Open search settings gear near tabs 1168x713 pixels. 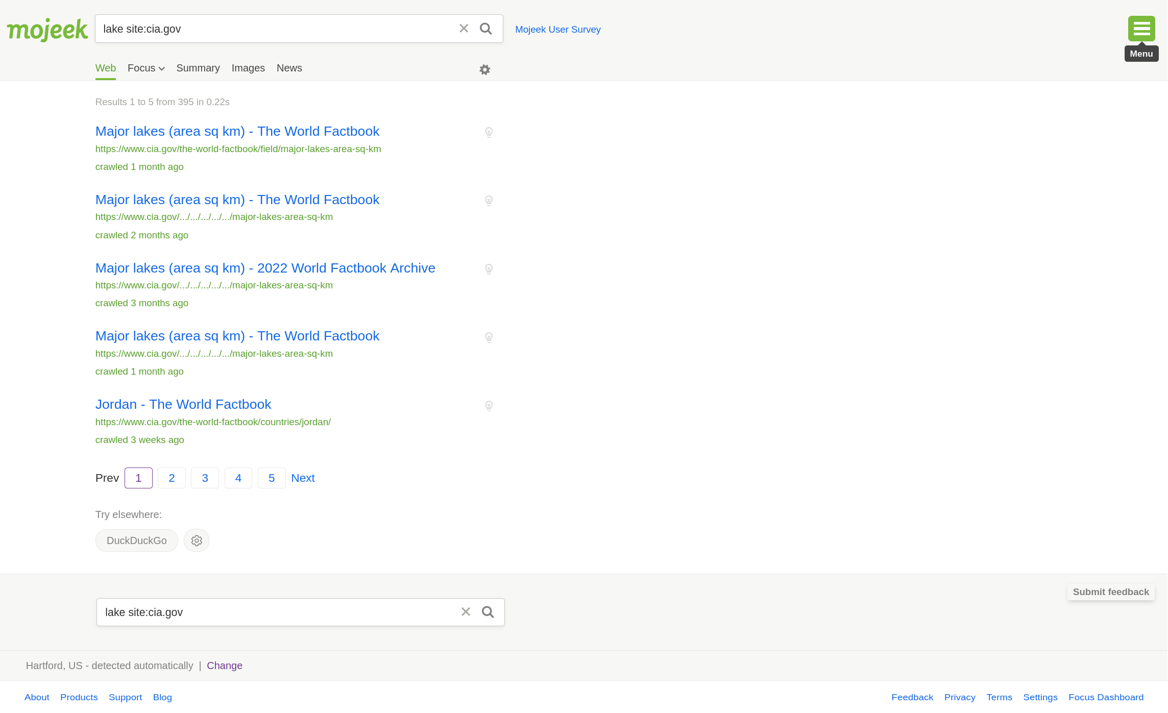tap(484, 69)
